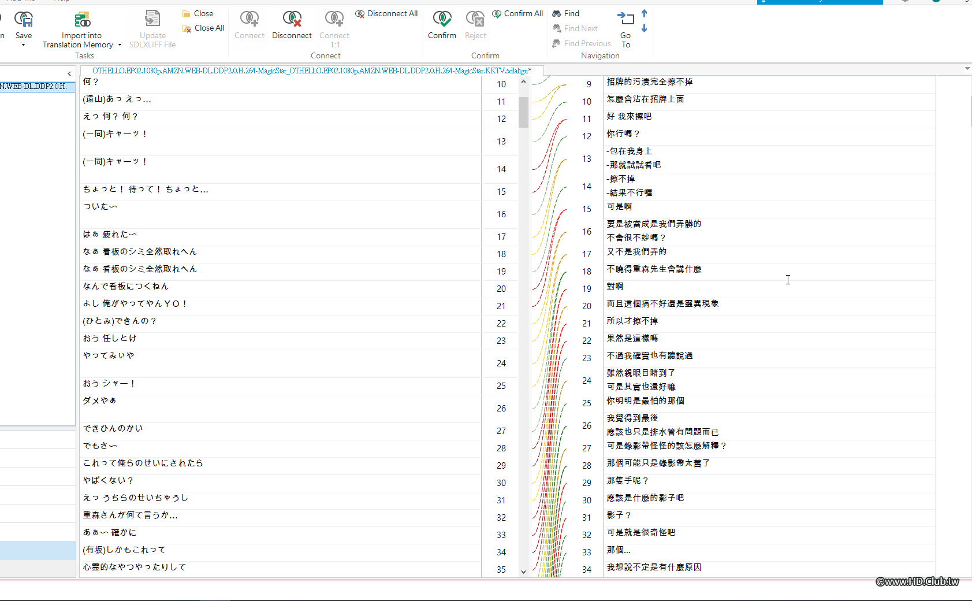Click the source pane scroll down arrow
Image resolution: width=972 pixels, height=601 pixels.
(523, 572)
